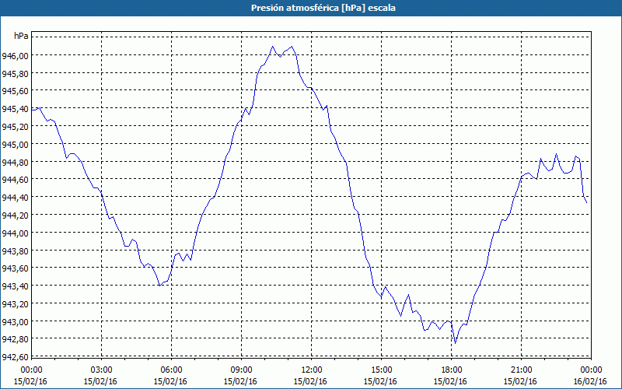Image resolution: width=622 pixels, height=389 pixels.
Task: Select the 03:00 time axis label
Action: [102, 370]
